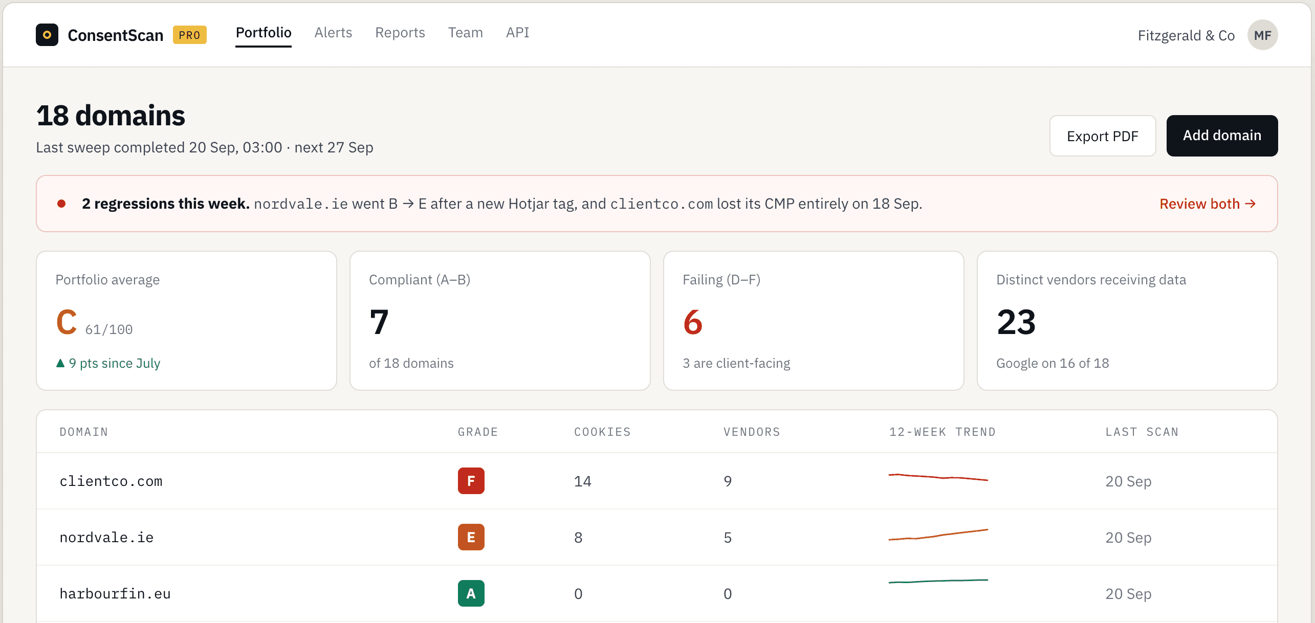Click the vendors count 5 for nordvale.ie
1315x623 pixels.
coord(728,538)
